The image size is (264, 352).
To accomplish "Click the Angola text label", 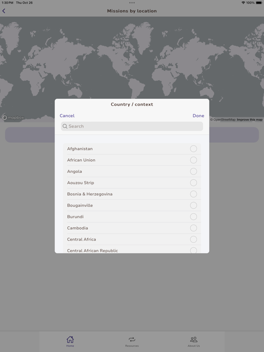I will [x=74, y=171].
